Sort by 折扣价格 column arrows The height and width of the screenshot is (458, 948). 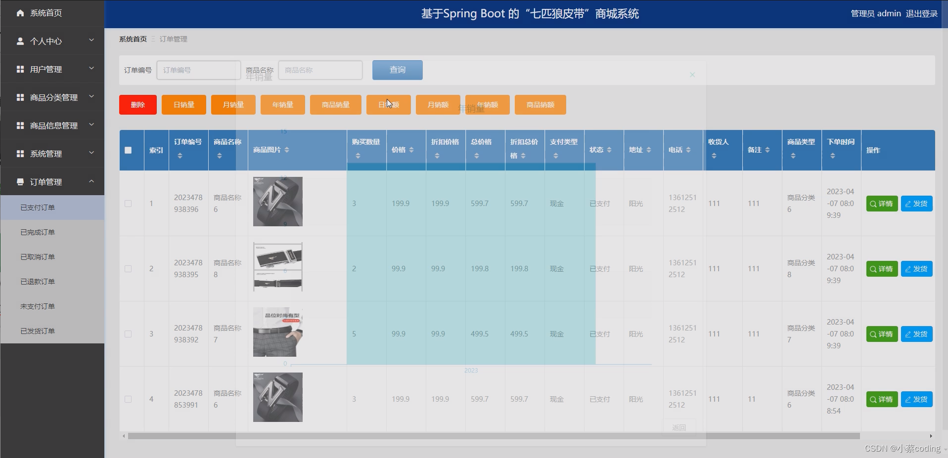(x=437, y=156)
